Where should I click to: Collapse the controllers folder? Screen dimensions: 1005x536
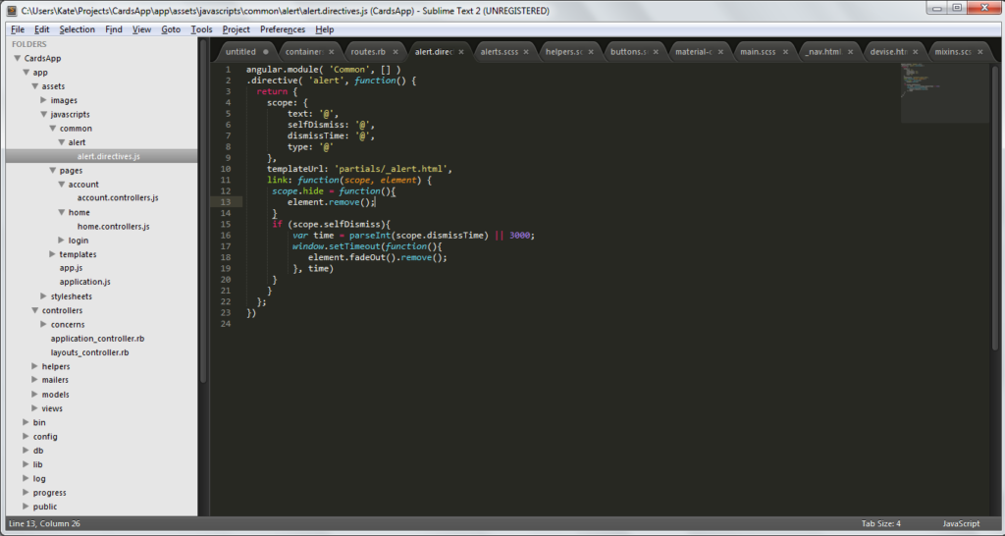(x=34, y=310)
